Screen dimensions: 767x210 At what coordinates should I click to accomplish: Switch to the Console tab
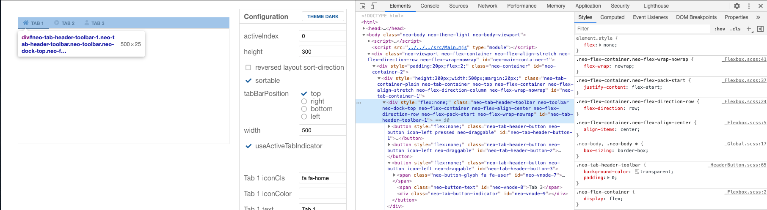coord(430,6)
